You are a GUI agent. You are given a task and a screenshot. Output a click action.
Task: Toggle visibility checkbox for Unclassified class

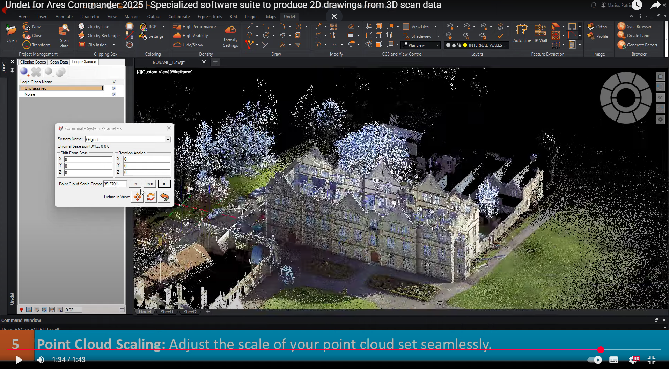coord(114,88)
